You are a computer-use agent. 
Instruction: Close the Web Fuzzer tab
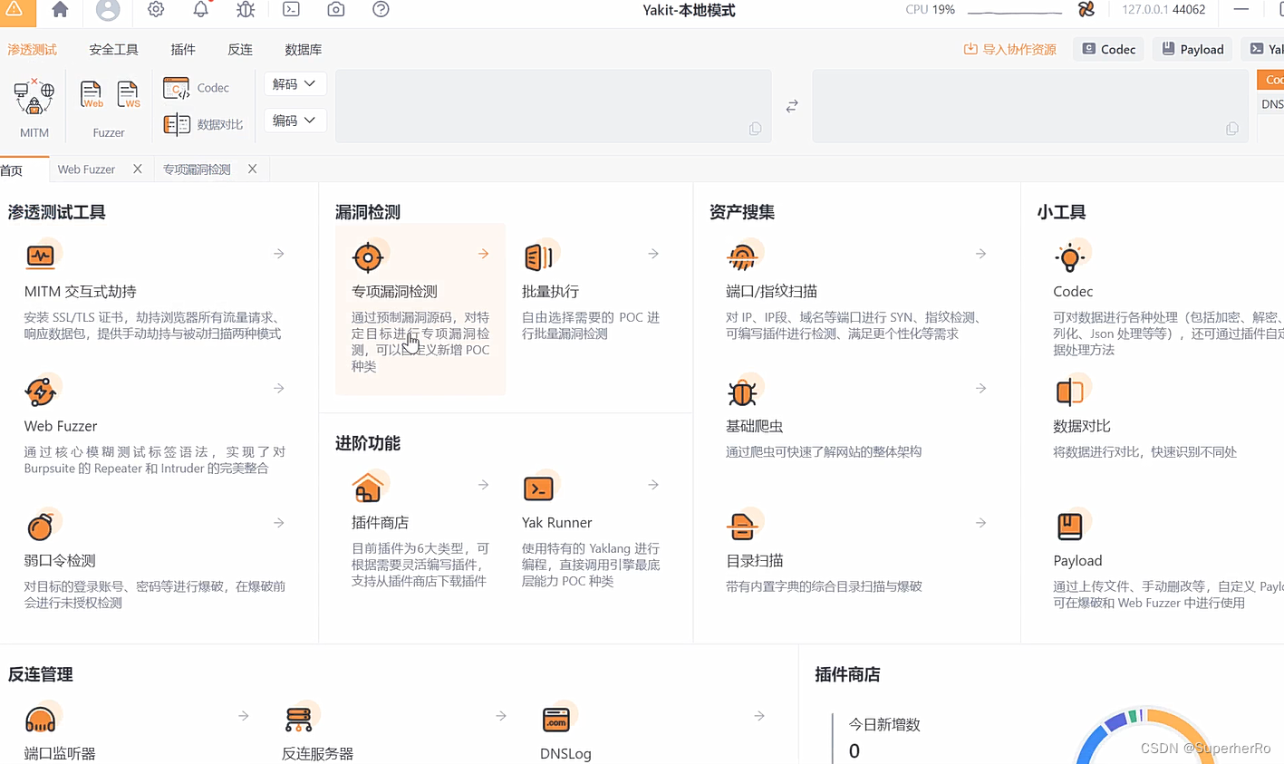(138, 169)
